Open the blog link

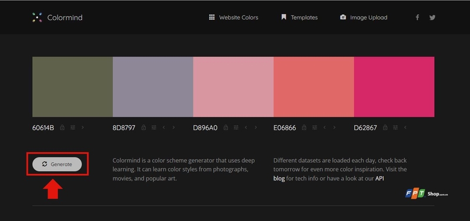[279, 179]
